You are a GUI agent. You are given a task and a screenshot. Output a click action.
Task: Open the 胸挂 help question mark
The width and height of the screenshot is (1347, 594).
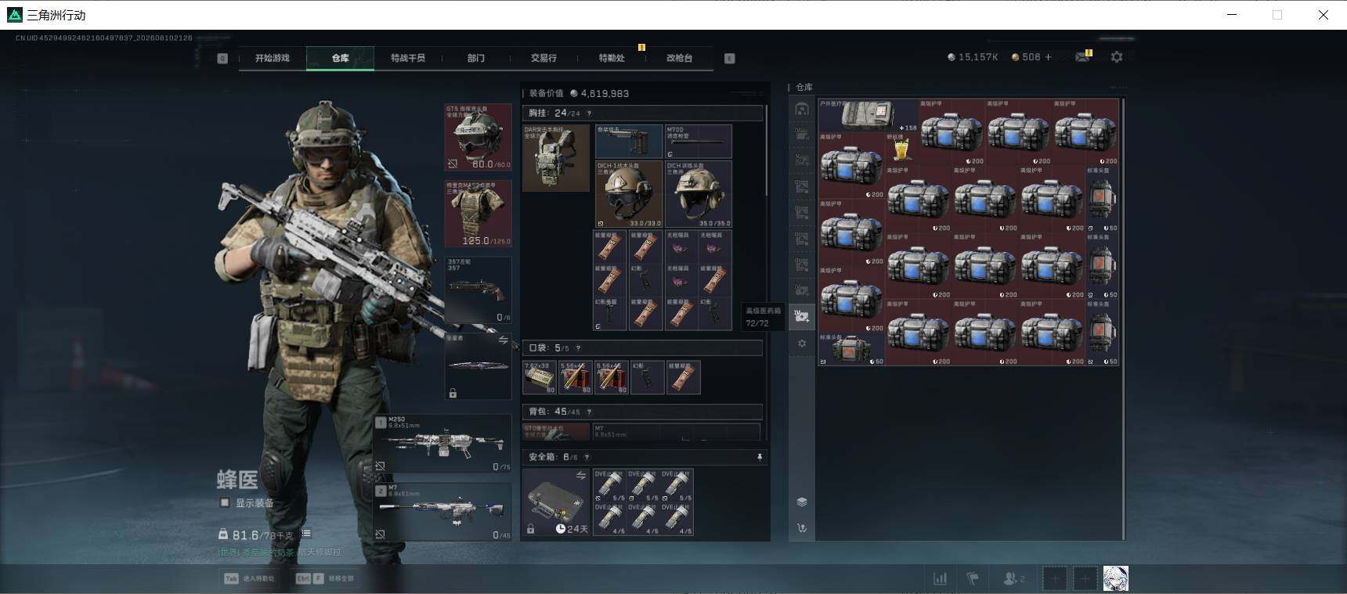tap(589, 113)
